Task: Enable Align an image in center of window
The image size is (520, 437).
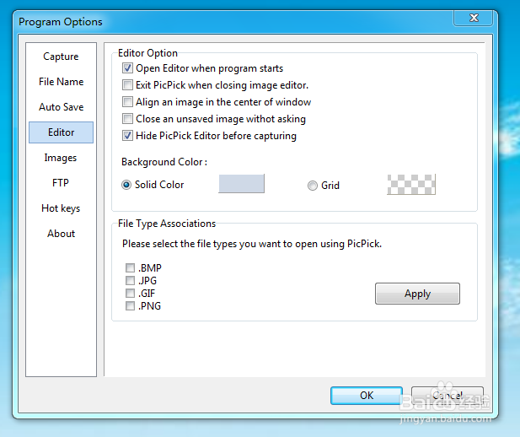Action: tap(127, 101)
